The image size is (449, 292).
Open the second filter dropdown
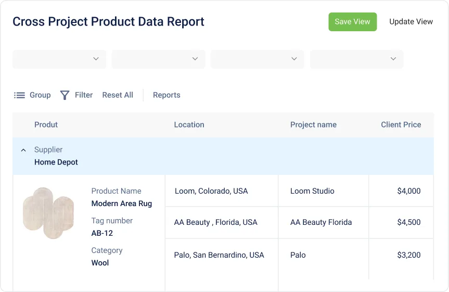pos(158,59)
